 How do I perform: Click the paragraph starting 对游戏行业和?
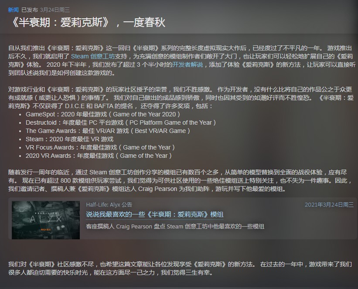(x=181, y=98)
